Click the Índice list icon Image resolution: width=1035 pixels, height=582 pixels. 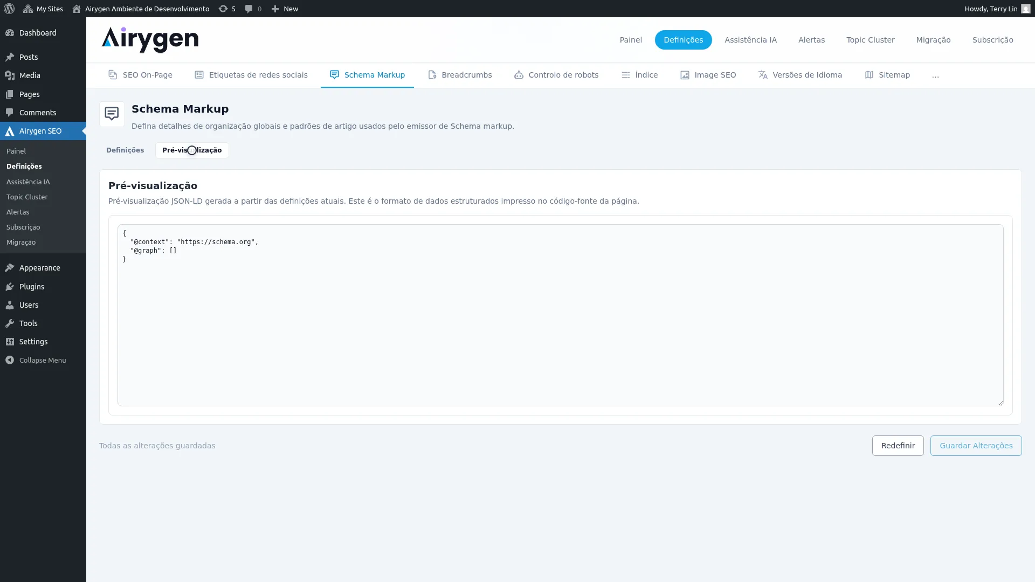pos(625,75)
